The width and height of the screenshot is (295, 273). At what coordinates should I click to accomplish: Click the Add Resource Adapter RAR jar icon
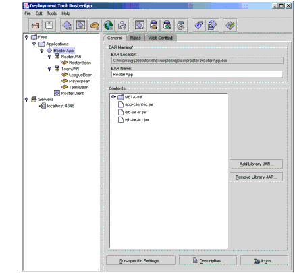tap(181, 25)
